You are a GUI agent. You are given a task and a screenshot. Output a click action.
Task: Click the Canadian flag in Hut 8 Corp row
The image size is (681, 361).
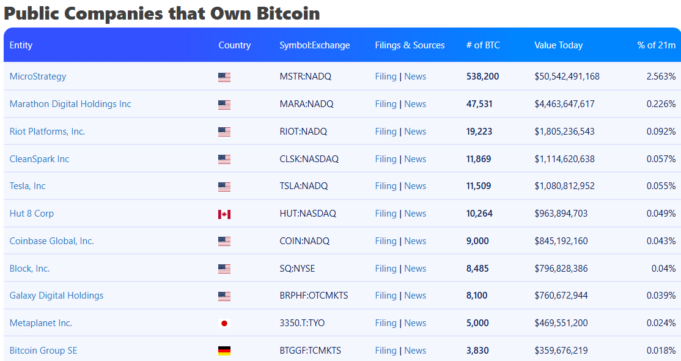[x=224, y=214]
